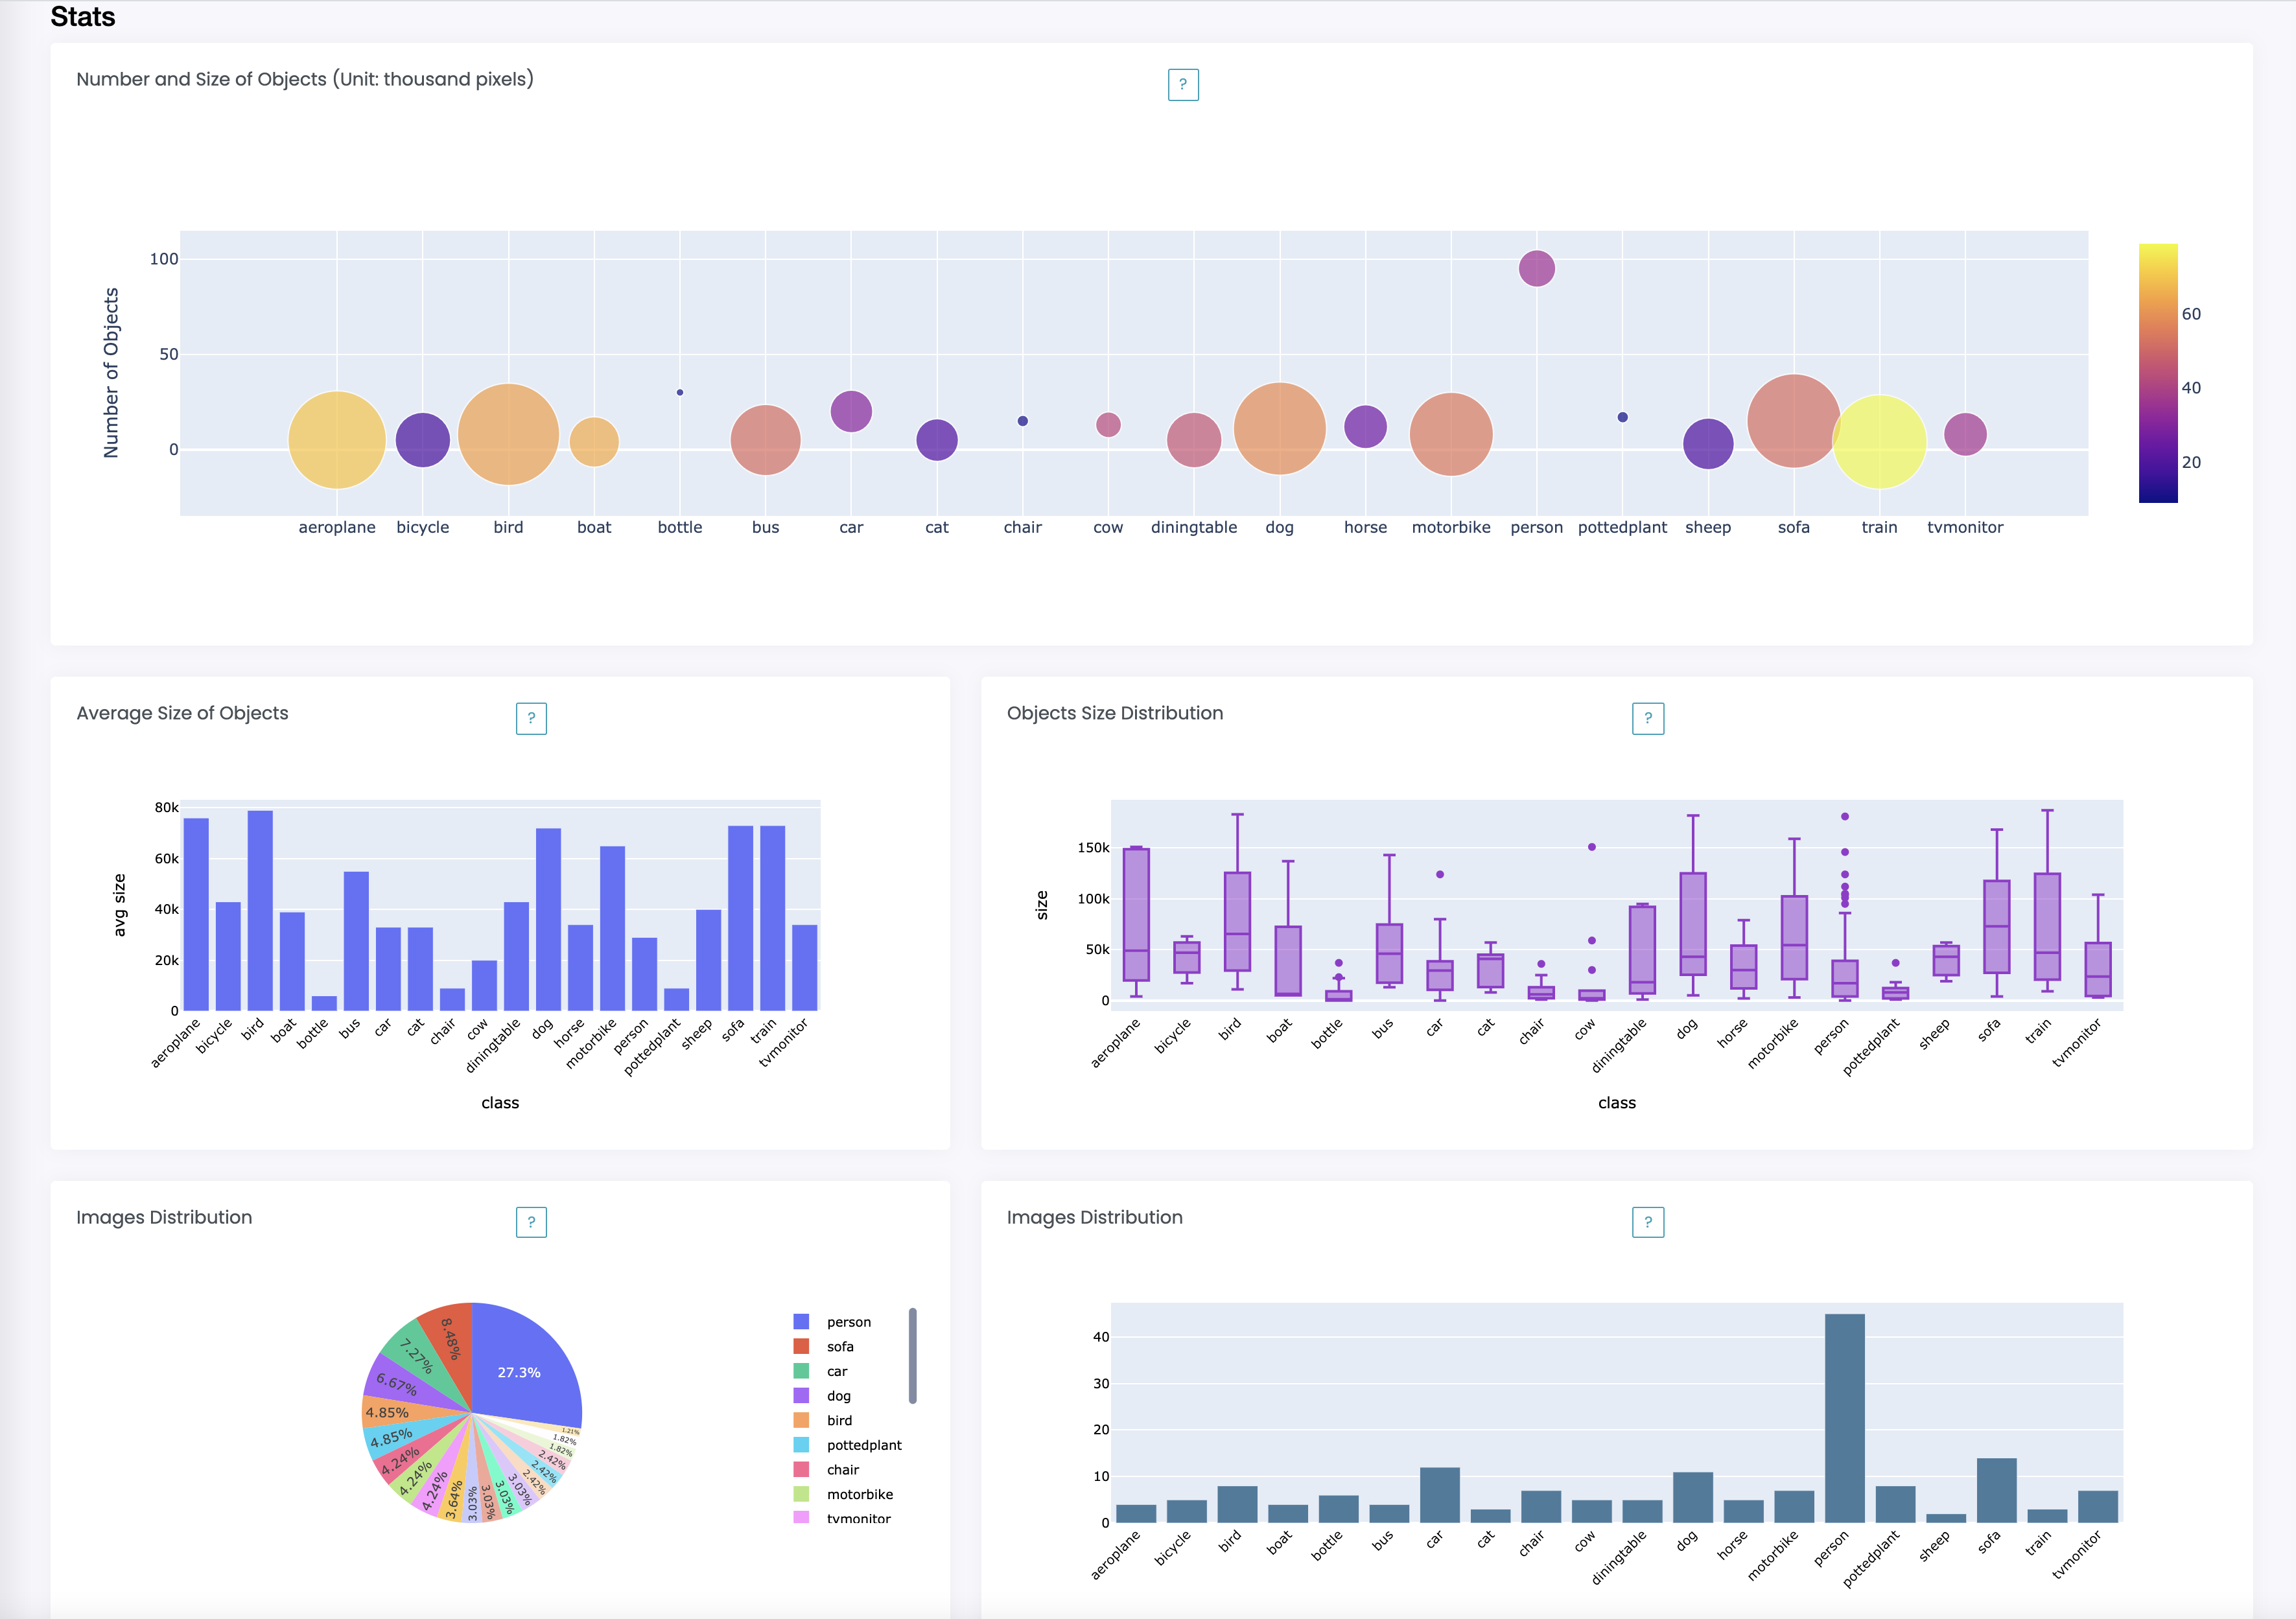Hide sofa slice via legend entry
The width and height of the screenshot is (2296, 1619).
tap(839, 1347)
